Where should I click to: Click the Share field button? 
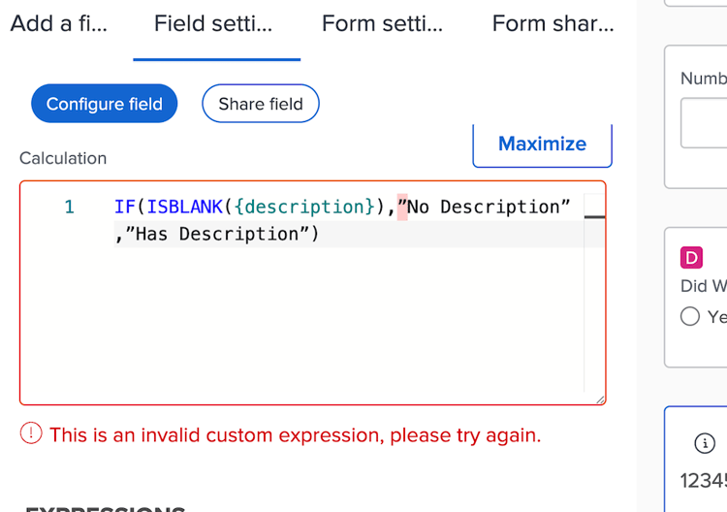261,104
